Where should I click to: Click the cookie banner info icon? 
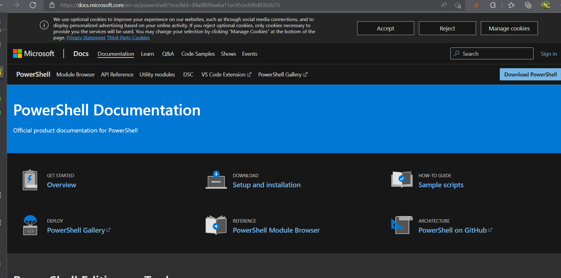click(x=44, y=25)
